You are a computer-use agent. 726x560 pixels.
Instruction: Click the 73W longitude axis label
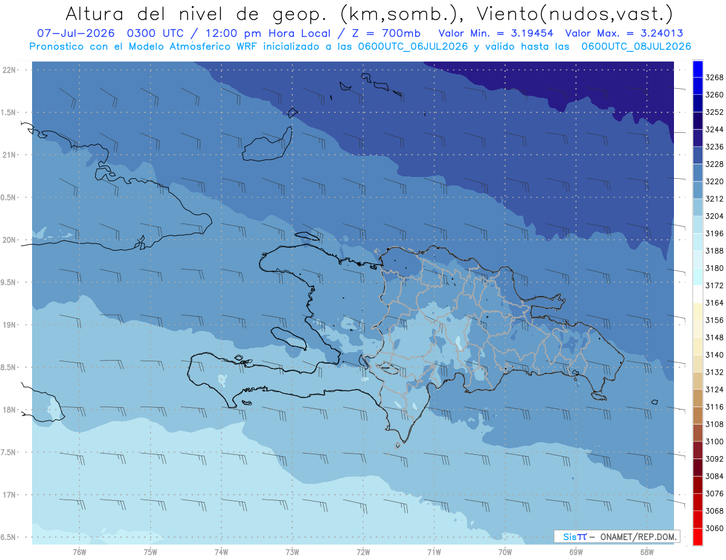[x=292, y=552]
